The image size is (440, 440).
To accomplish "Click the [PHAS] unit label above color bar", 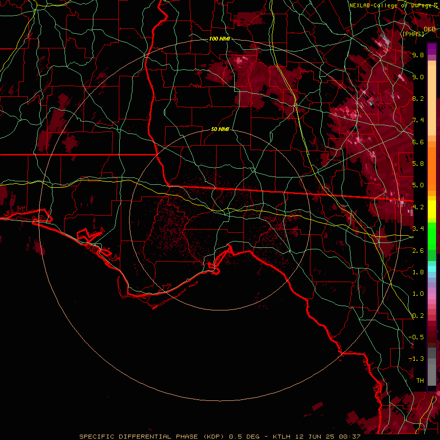I will [x=413, y=34].
